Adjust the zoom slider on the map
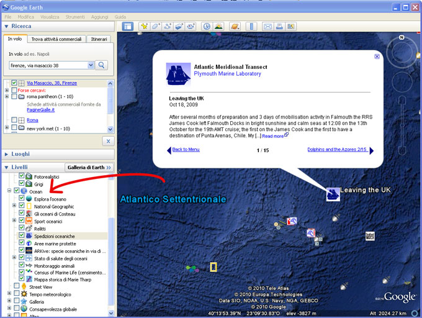Image resolution: width=422 pixels, height=318 pixels. [x=402, y=125]
